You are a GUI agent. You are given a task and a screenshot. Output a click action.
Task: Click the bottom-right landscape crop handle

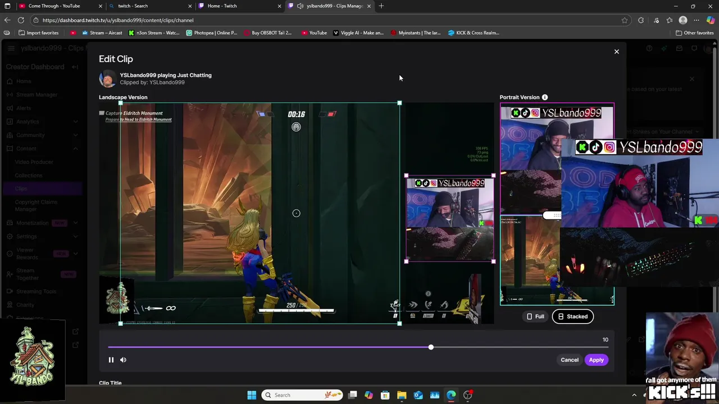coord(399,323)
